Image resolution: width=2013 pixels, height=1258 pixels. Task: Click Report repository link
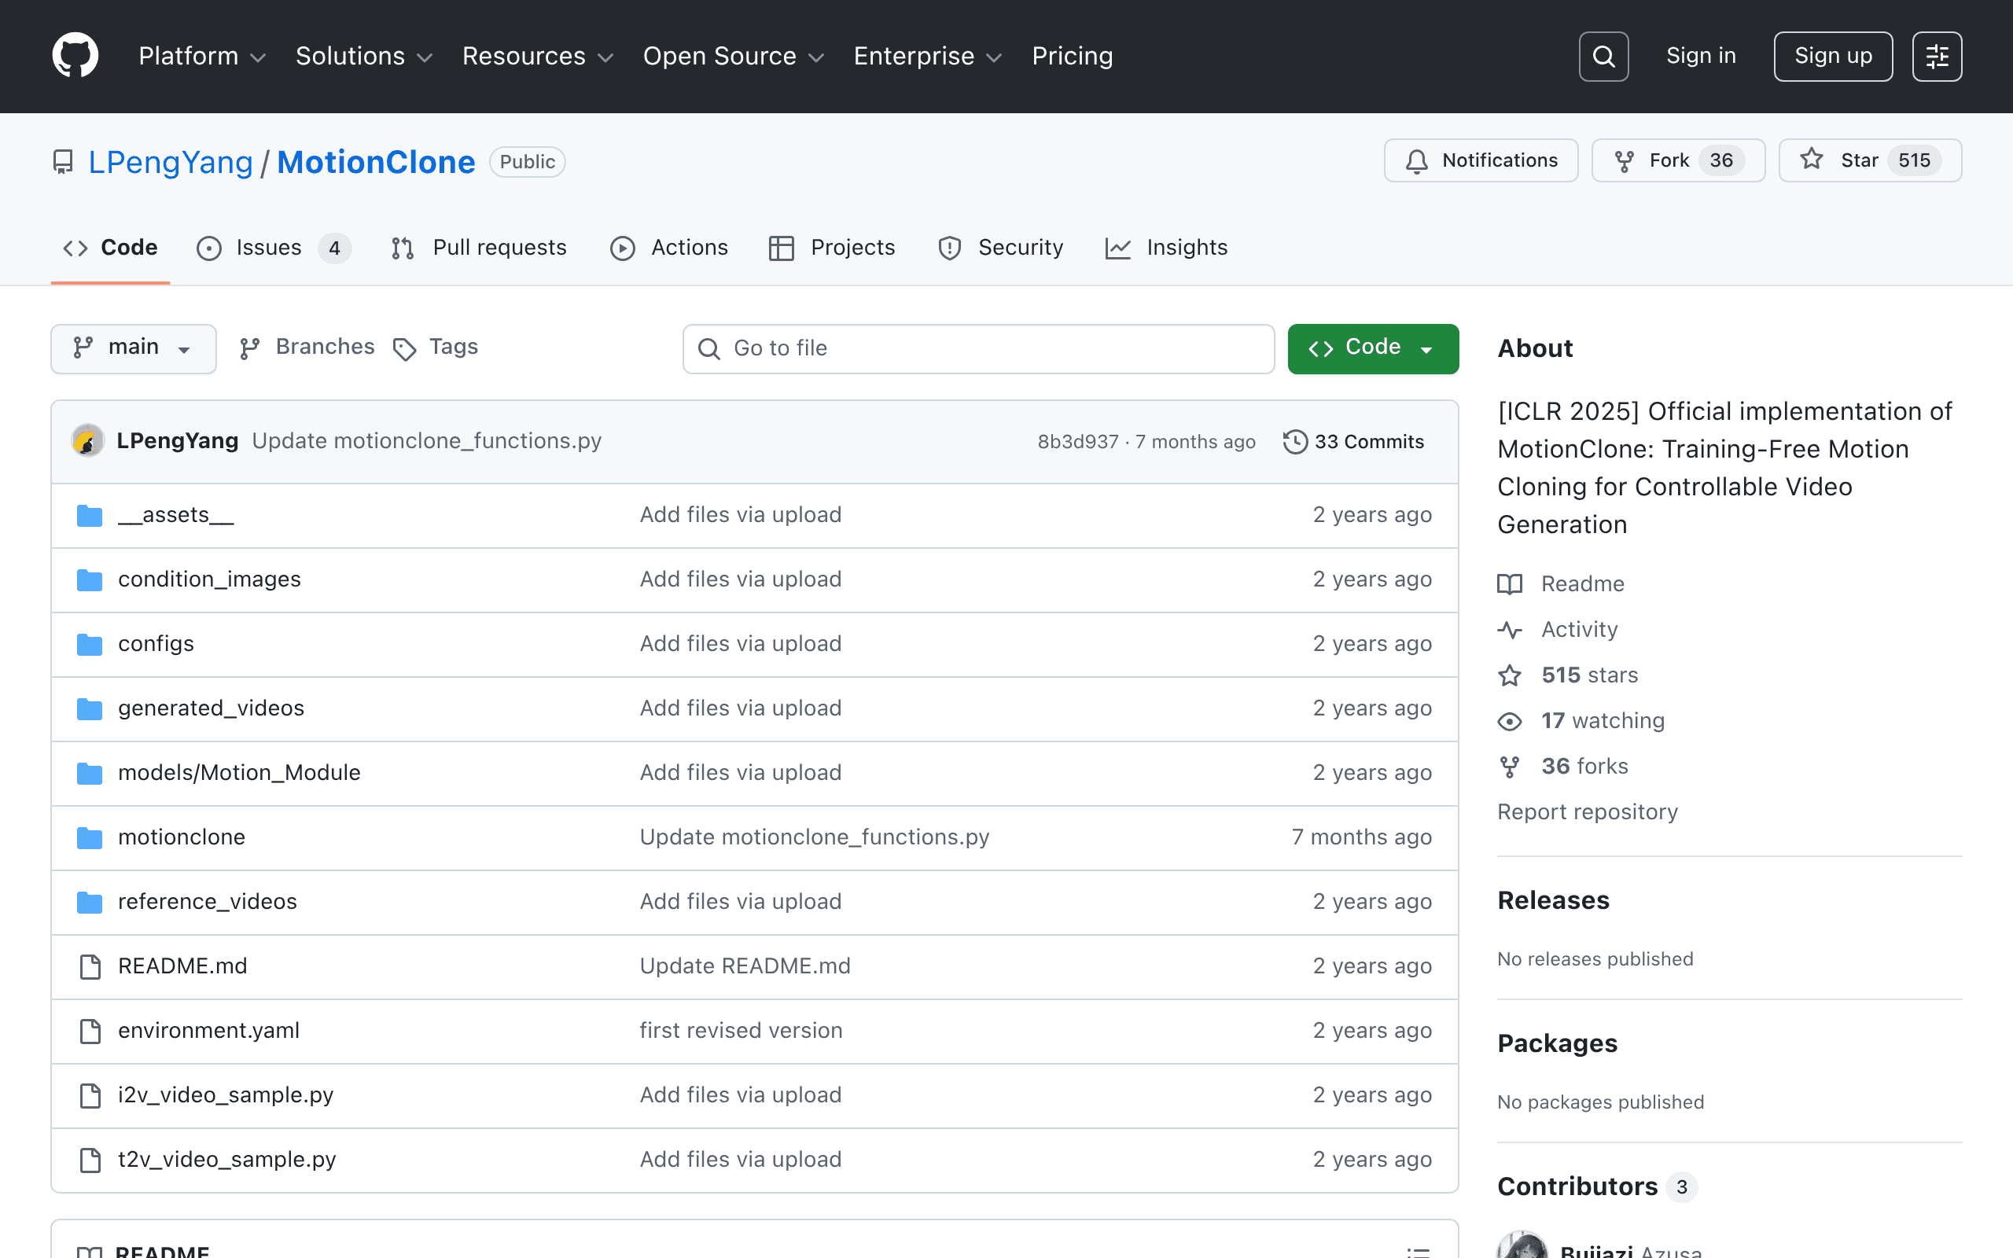pyautogui.click(x=1587, y=812)
